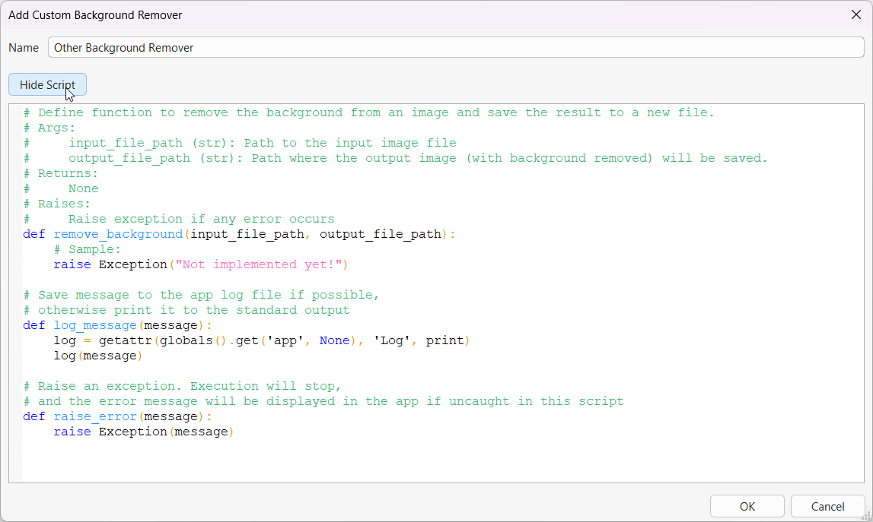
Task: Click the Name label
Action: click(24, 47)
